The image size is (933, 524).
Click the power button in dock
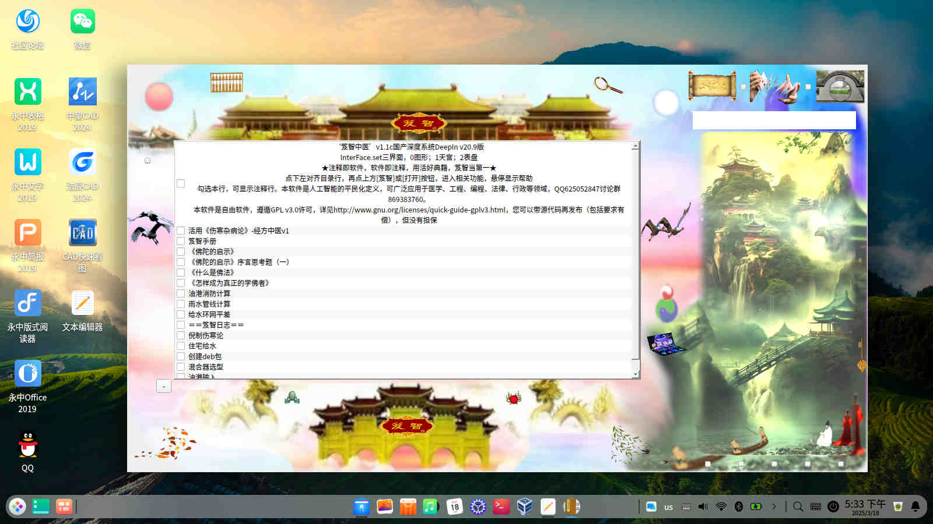(833, 507)
